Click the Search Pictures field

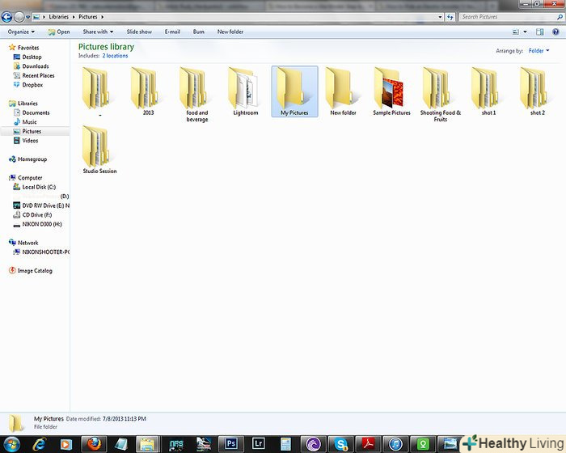tap(511, 17)
